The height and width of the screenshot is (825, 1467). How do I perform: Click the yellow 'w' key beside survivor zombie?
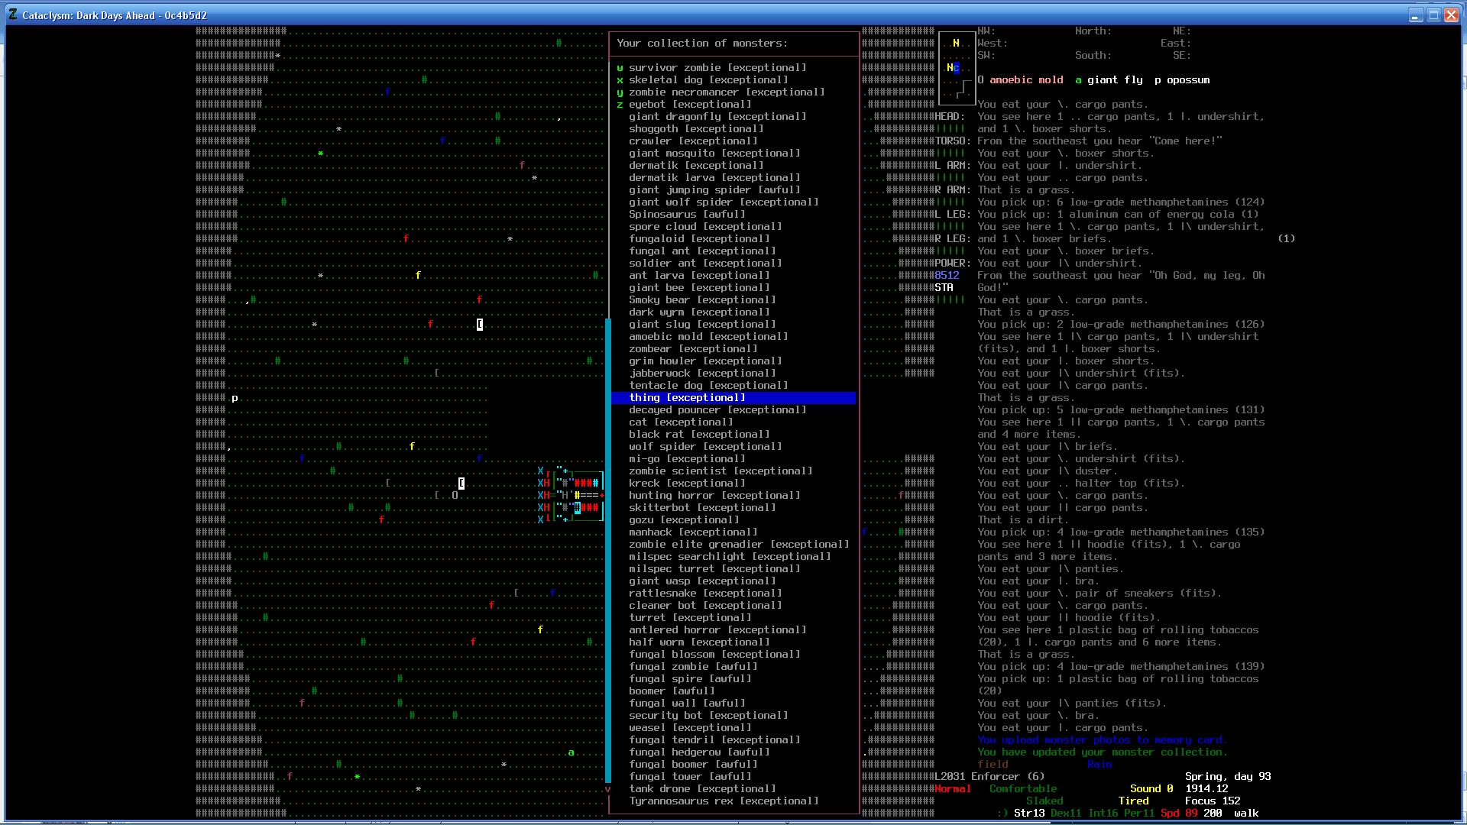[x=620, y=68]
